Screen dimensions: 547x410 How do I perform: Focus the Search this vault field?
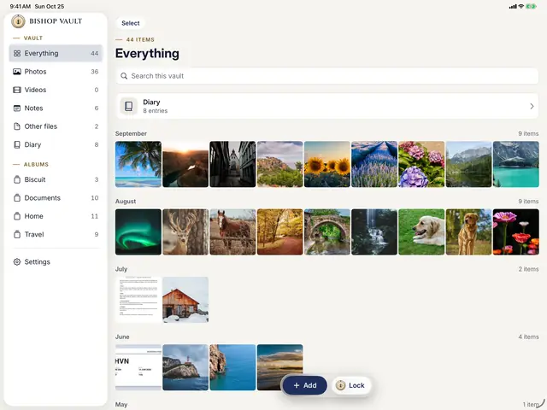coord(326,76)
